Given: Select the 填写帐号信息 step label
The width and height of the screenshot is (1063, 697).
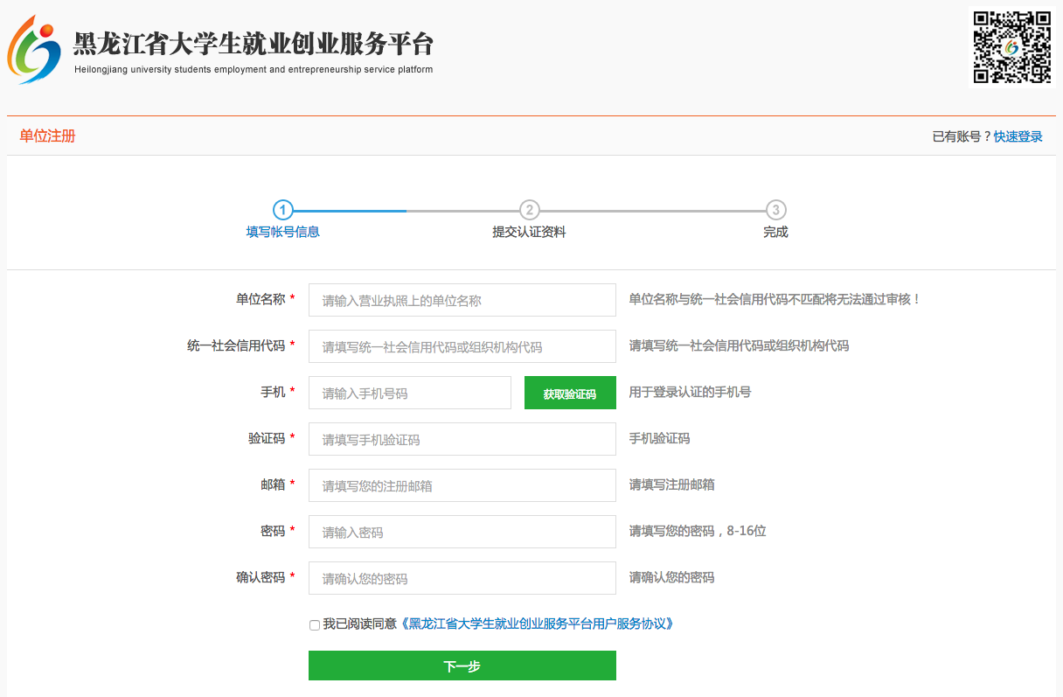Looking at the screenshot, I should click(x=282, y=232).
